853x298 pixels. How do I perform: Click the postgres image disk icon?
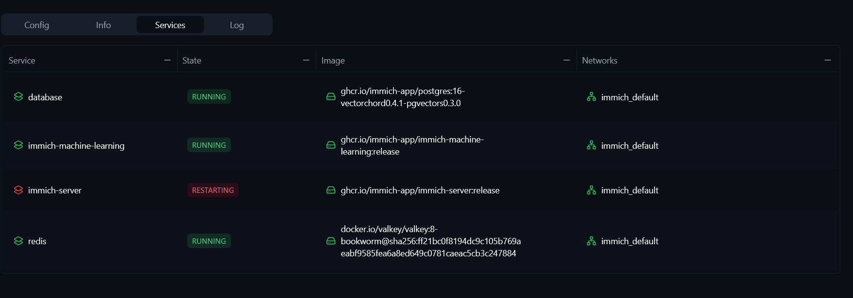point(331,97)
